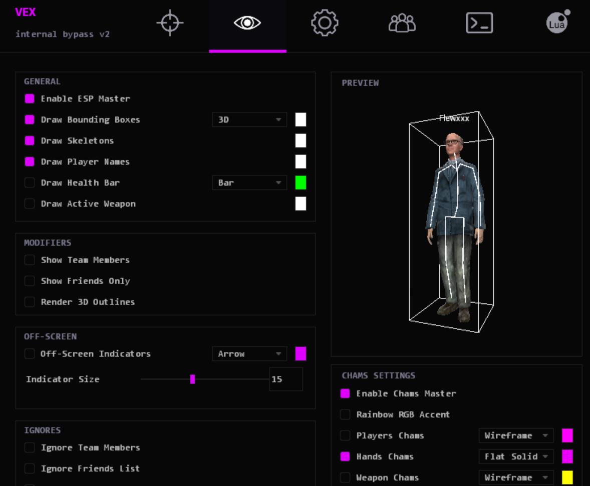Pick Off-Screen Indicators magenta swatch
The image size is (590, 486).
pos(301,354)
